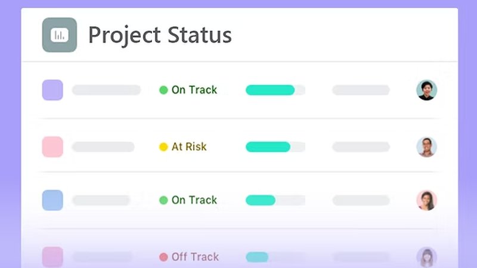This screenshot has width=477, height=268.
Task: Click the At Risk row progress bar
Action: 275,147
